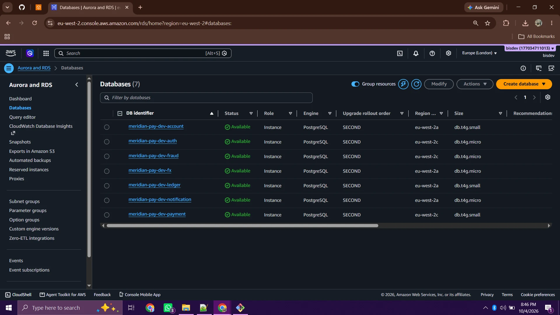Collapse the Aurora and RDS sidebar
This screenshot has width=560, height=315.
[x=77, y=85]
